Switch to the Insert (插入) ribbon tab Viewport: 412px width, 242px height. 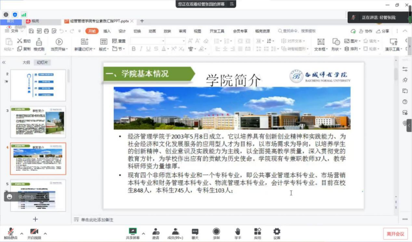tap(107, 31)
